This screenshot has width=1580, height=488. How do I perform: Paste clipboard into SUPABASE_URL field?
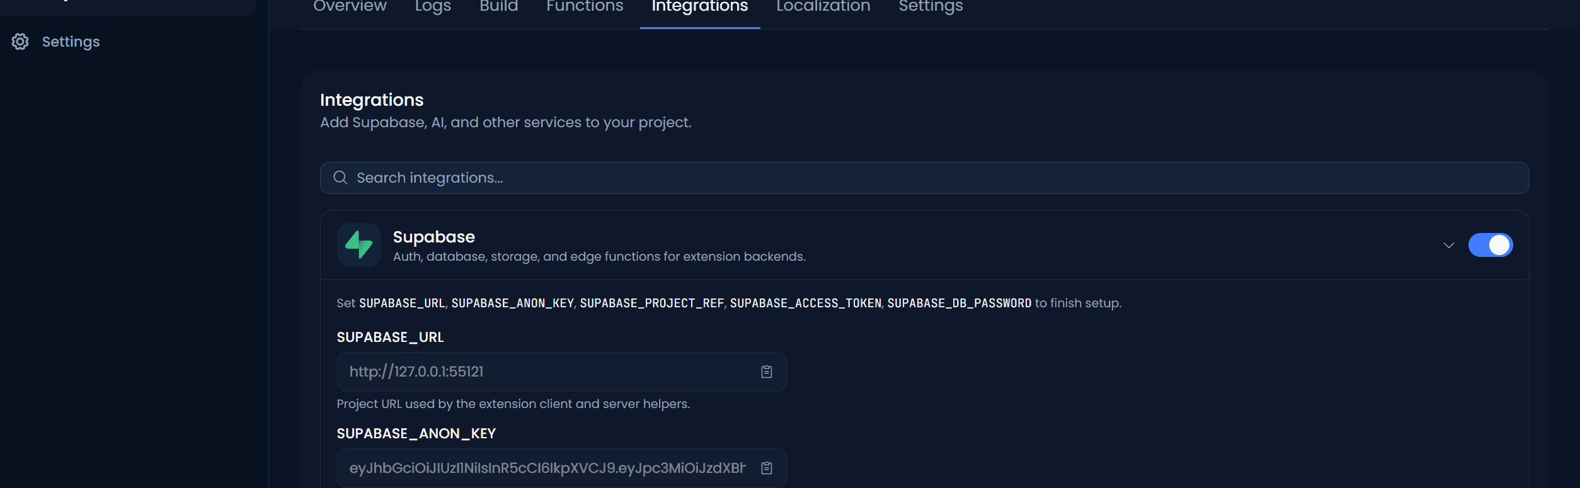point(766,372)
